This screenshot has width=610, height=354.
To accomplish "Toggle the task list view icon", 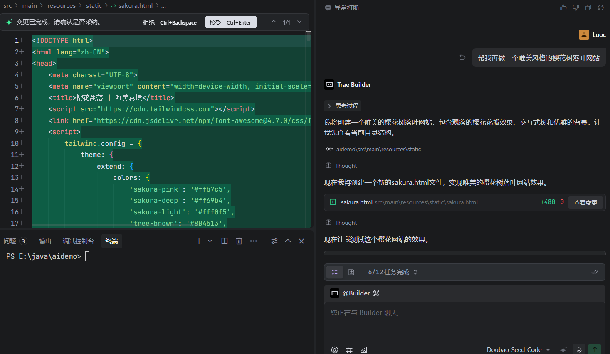I will point(335,272).
